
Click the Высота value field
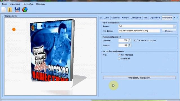pyautogui.click(x=123, y=45)
